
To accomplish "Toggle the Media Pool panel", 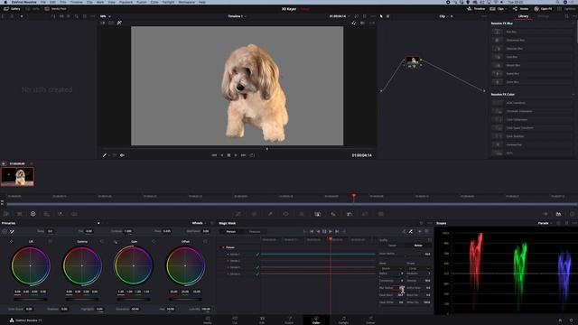I will (x=55, y=9).
